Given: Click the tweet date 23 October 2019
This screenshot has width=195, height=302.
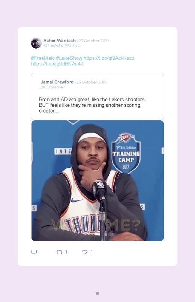Looking at the screenshot, I should [x=94, y=41].
